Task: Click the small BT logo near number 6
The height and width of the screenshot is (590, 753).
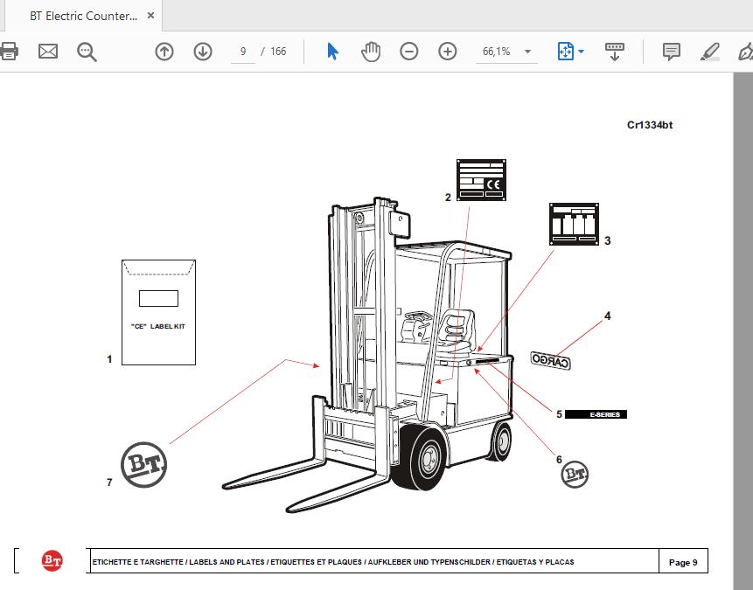Action: point(575,475)
